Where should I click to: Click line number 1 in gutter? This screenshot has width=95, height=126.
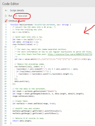point(6,25)
